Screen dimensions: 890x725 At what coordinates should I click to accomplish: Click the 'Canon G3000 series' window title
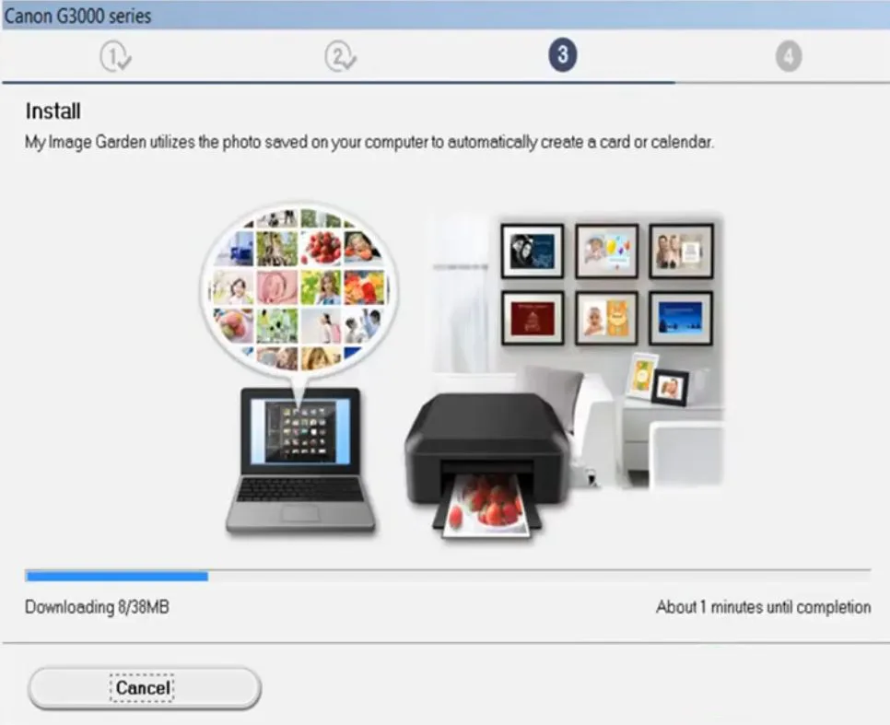pos(77,16)
